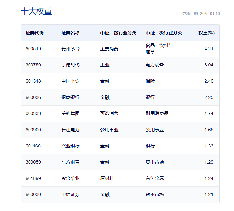Select the 美的集团 name cell
The width and height of the screenshot is (234, 211).
tap(70, 113)
